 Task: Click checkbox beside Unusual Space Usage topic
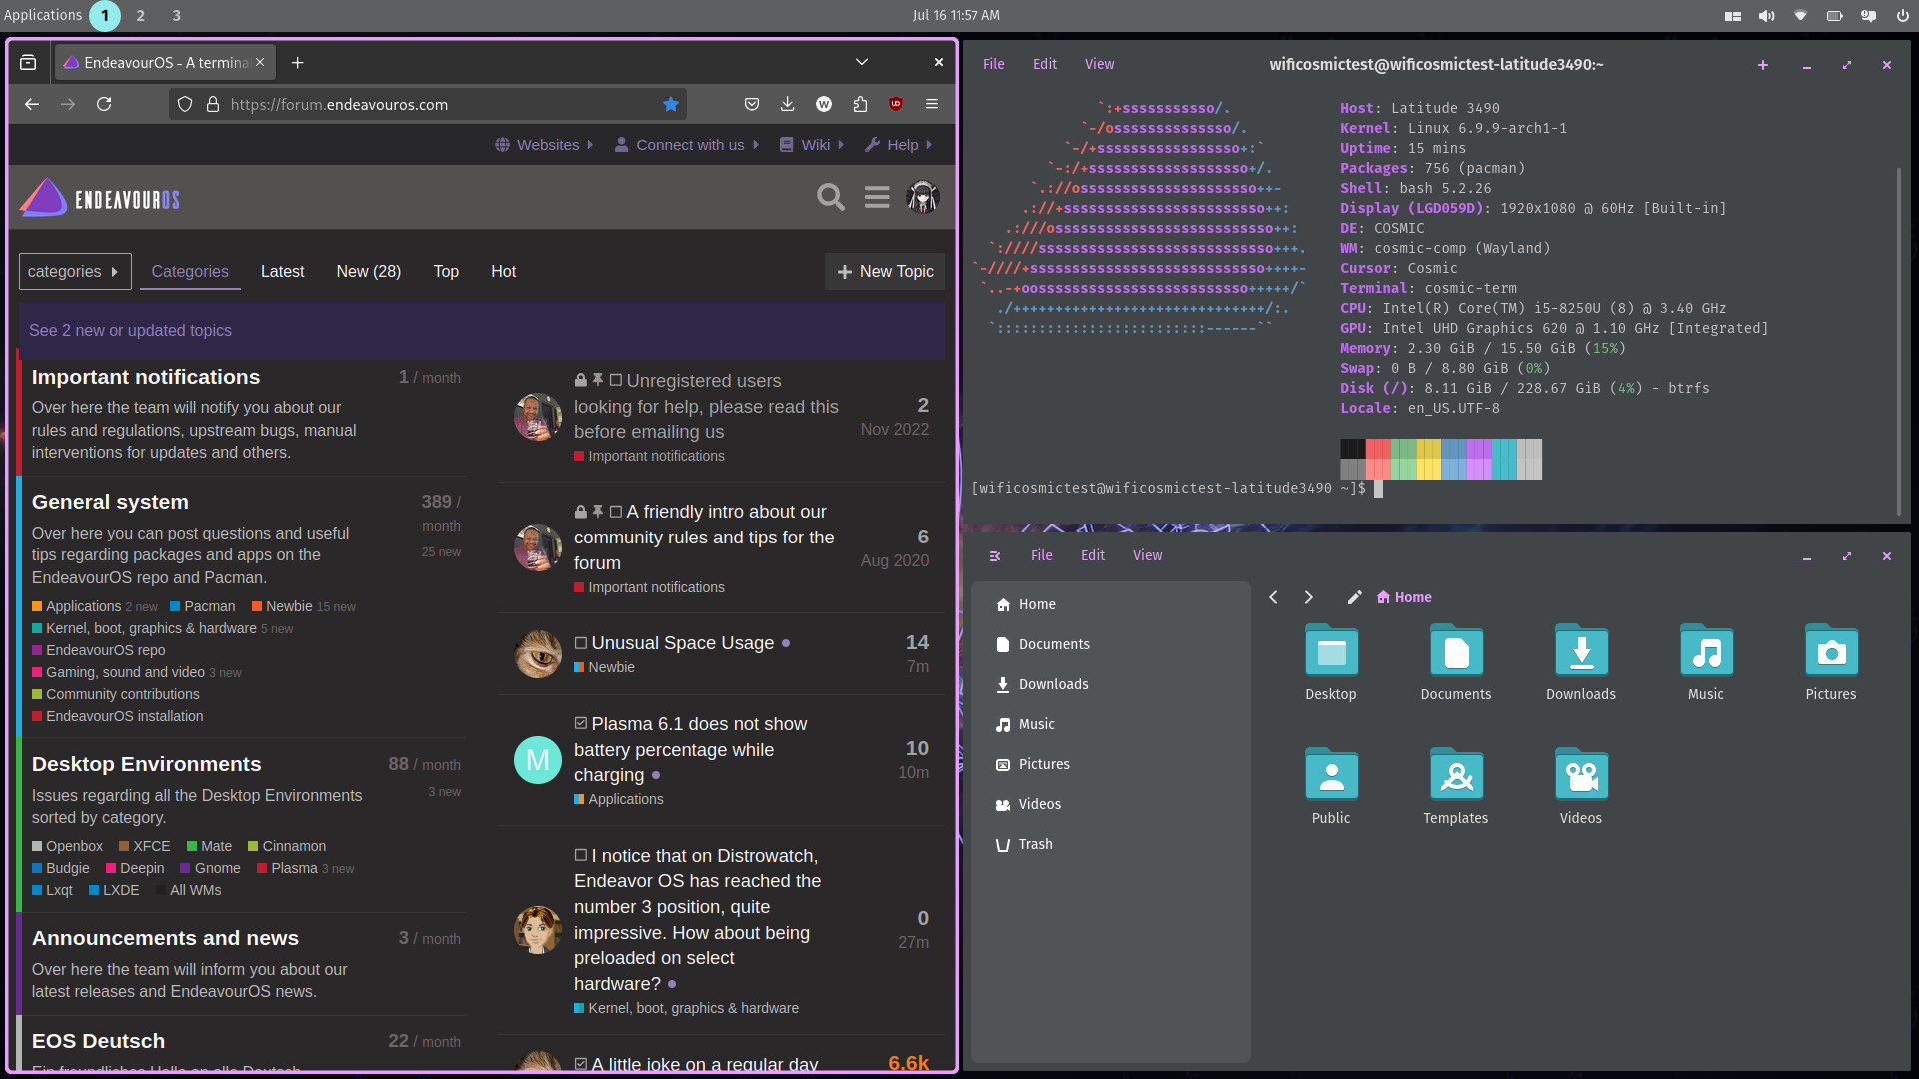pos(581,643)
